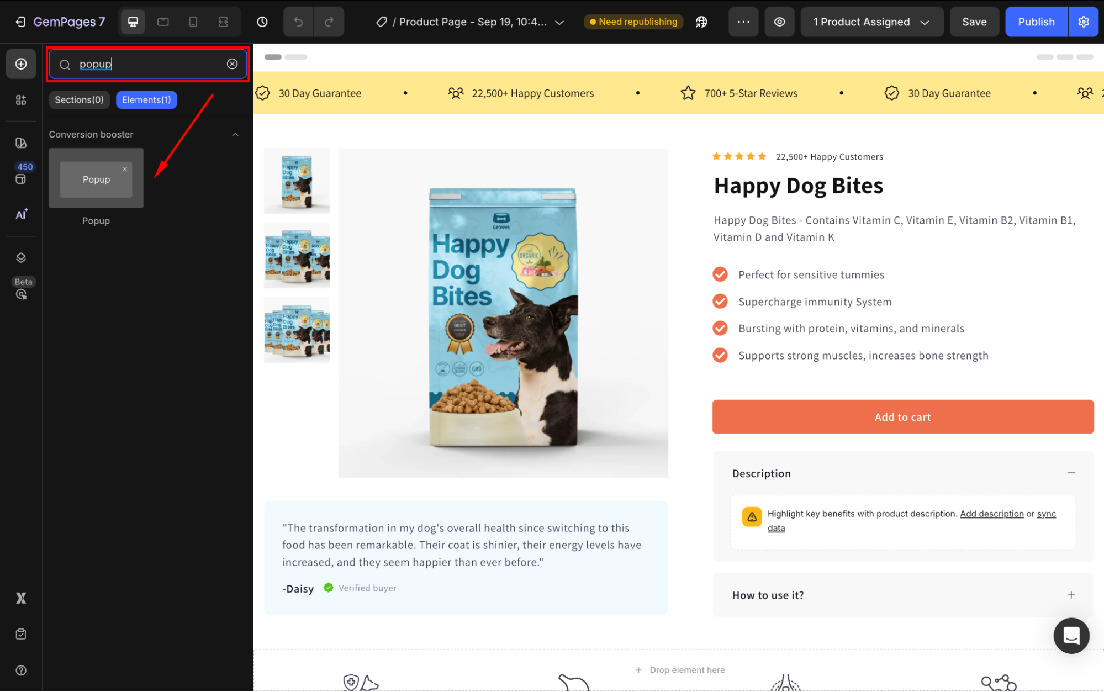Open version history clock icon
This screenshot has width=1104, height=692.
[262, 22]
